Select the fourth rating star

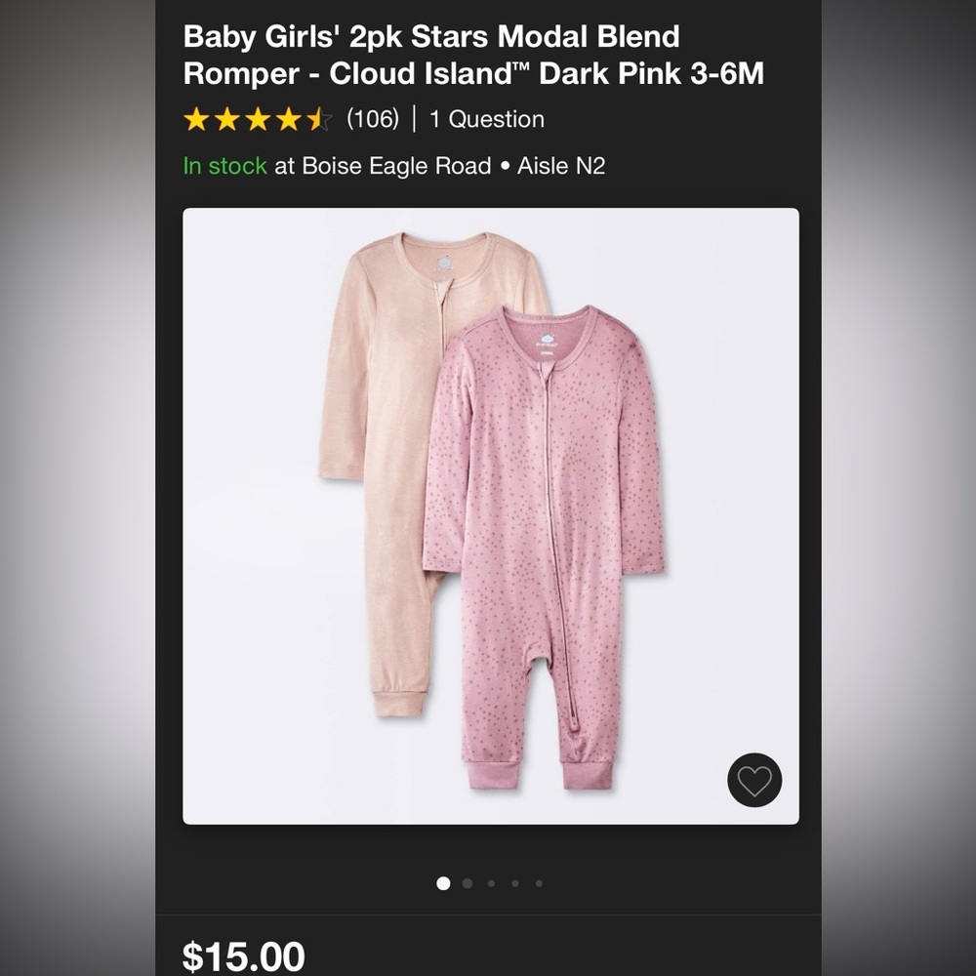286,119
